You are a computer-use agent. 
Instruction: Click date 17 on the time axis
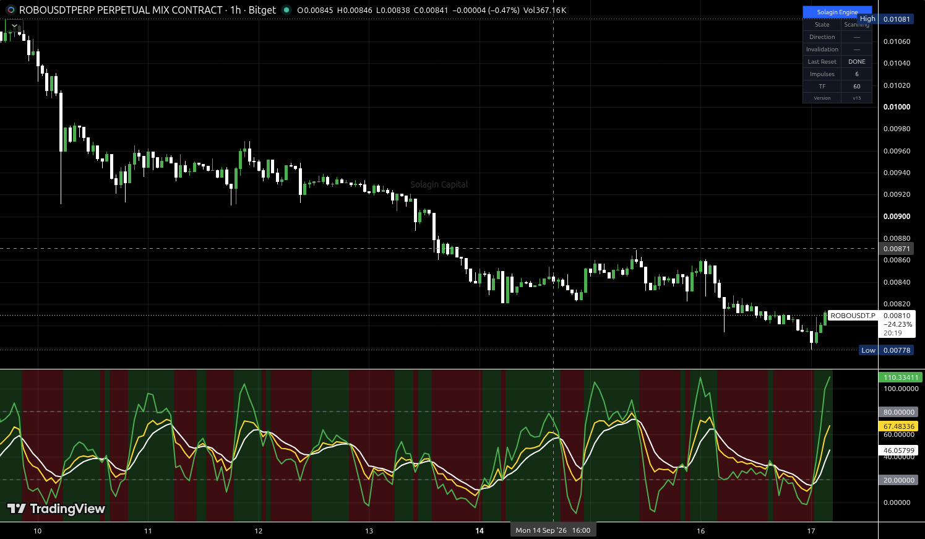click(x=811, y=531)
